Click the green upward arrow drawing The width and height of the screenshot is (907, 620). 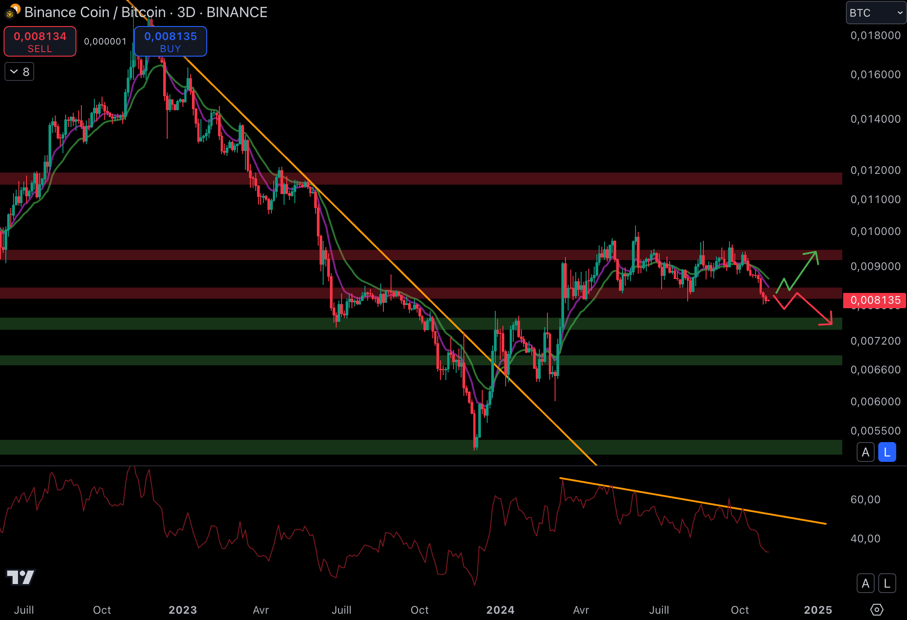(x=804, y=270)
